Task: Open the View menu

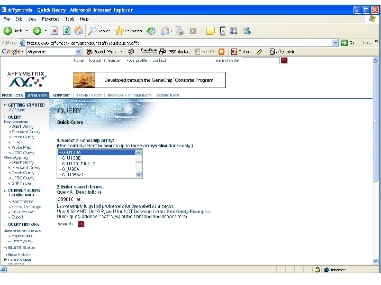Action: [x=32, y=19]
